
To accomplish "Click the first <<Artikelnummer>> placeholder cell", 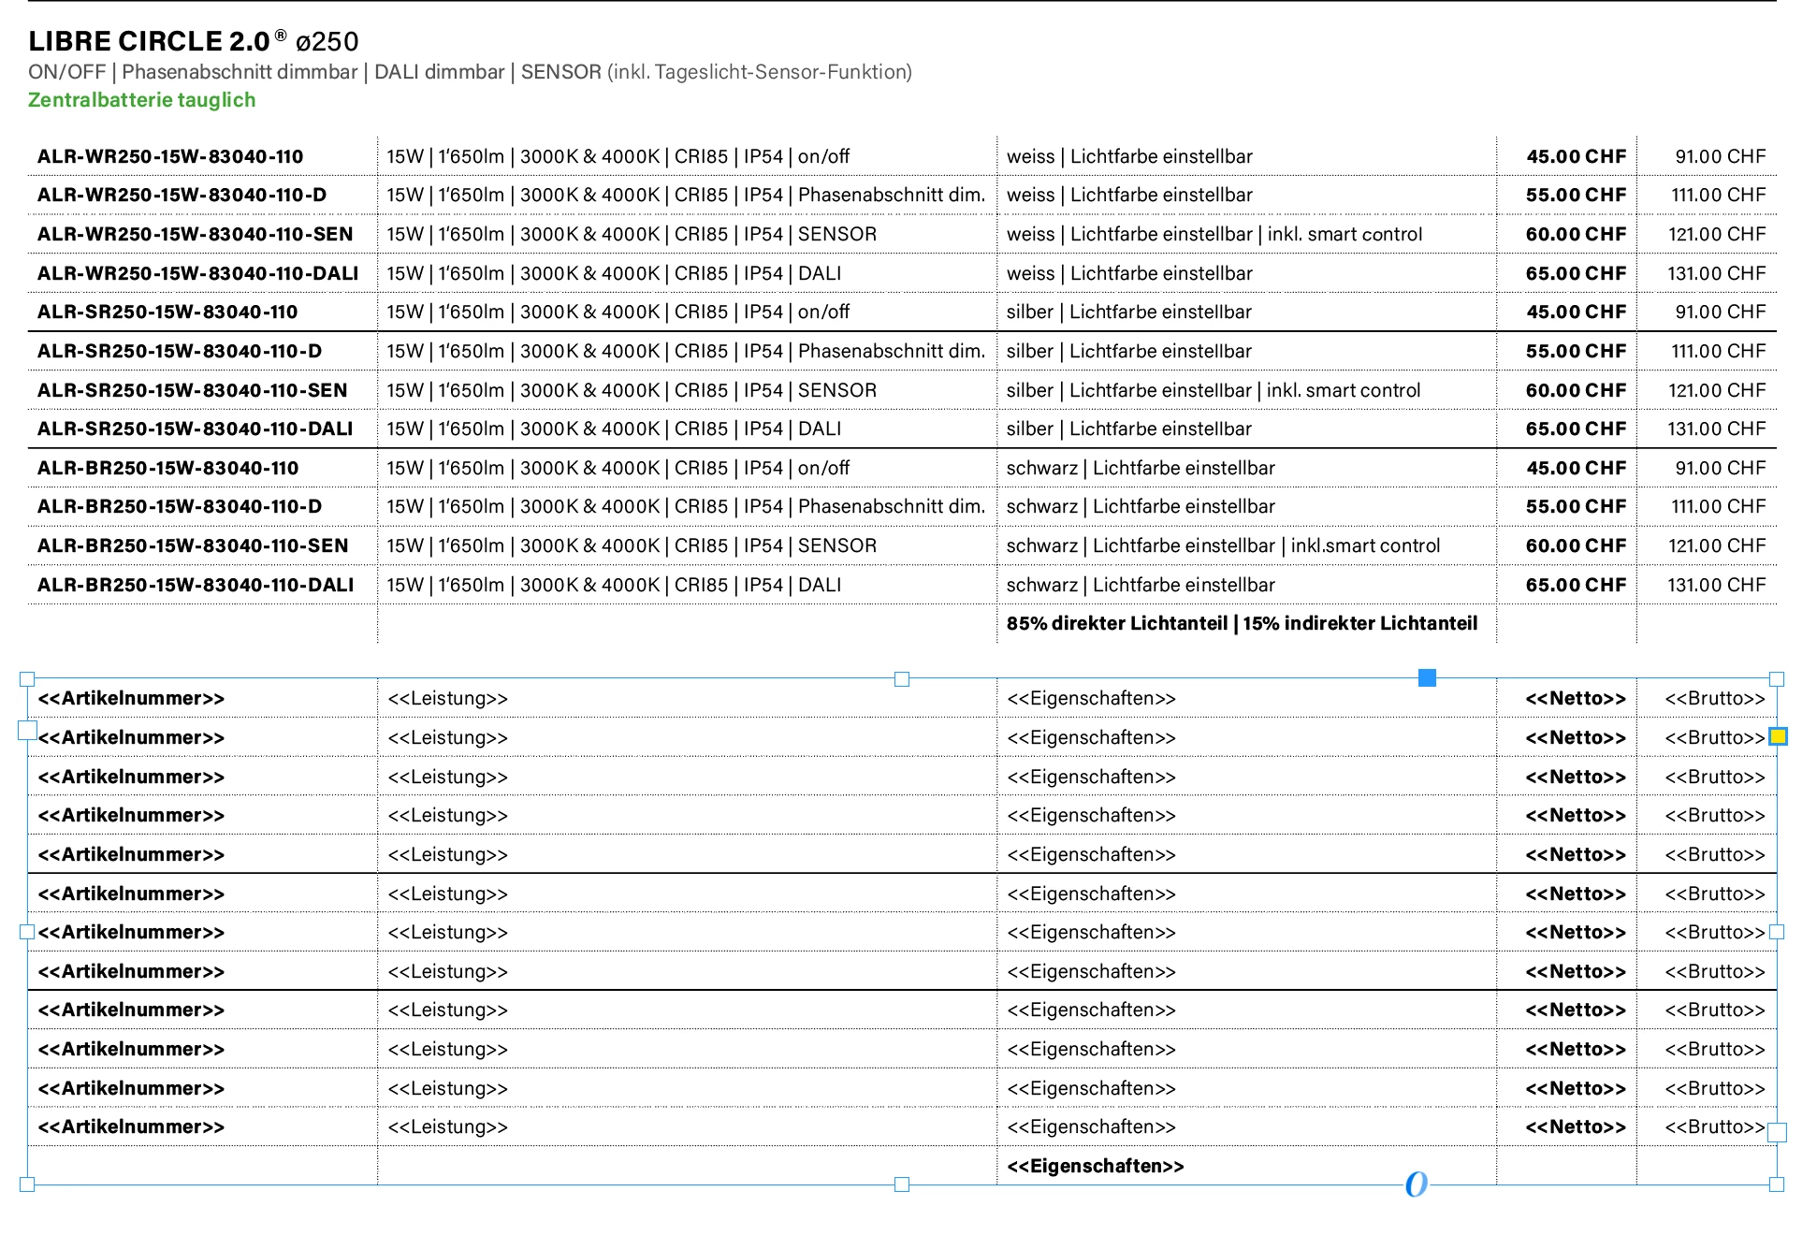I will tap(131, 699).
